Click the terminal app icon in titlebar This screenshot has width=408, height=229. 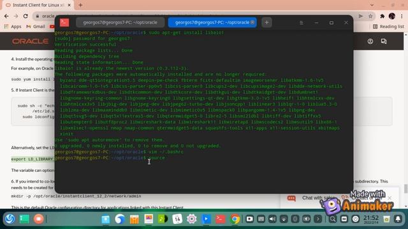click(x=64, y=23)
